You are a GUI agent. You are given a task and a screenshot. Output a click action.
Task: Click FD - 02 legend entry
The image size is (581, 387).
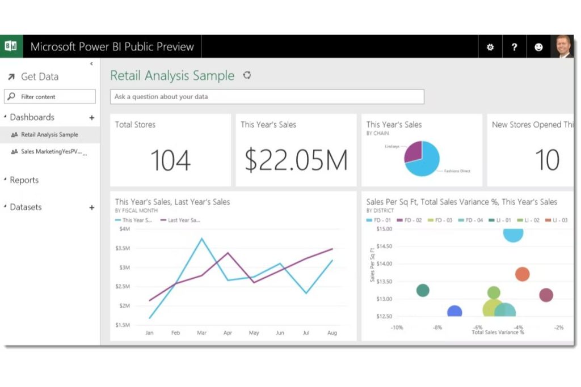coord(409,220)
